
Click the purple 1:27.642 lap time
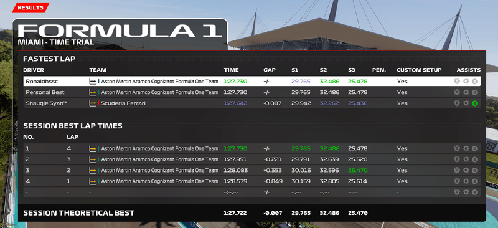pos(235,103)
